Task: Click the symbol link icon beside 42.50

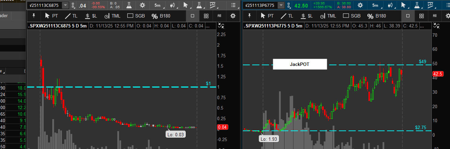Action: tap(289, 5)
